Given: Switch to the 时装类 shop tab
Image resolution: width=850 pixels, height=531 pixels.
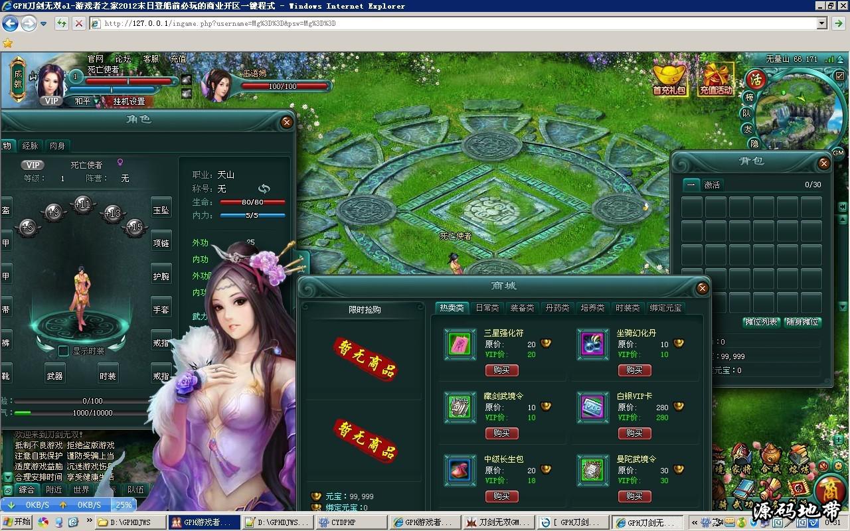Looking at the screenshot, I should click(627, 308).
